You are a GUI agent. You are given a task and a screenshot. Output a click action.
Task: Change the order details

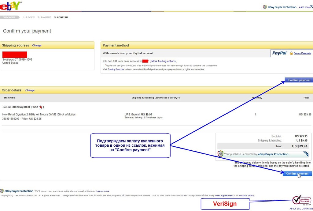pos(30,90)
